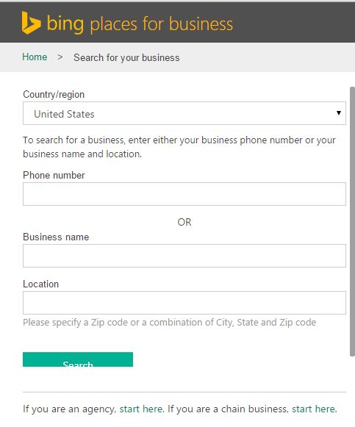This screenshot has width=355, height=427.
Task: Click the 'Please specify a Zip code' hint
Action: coord(170,323)
